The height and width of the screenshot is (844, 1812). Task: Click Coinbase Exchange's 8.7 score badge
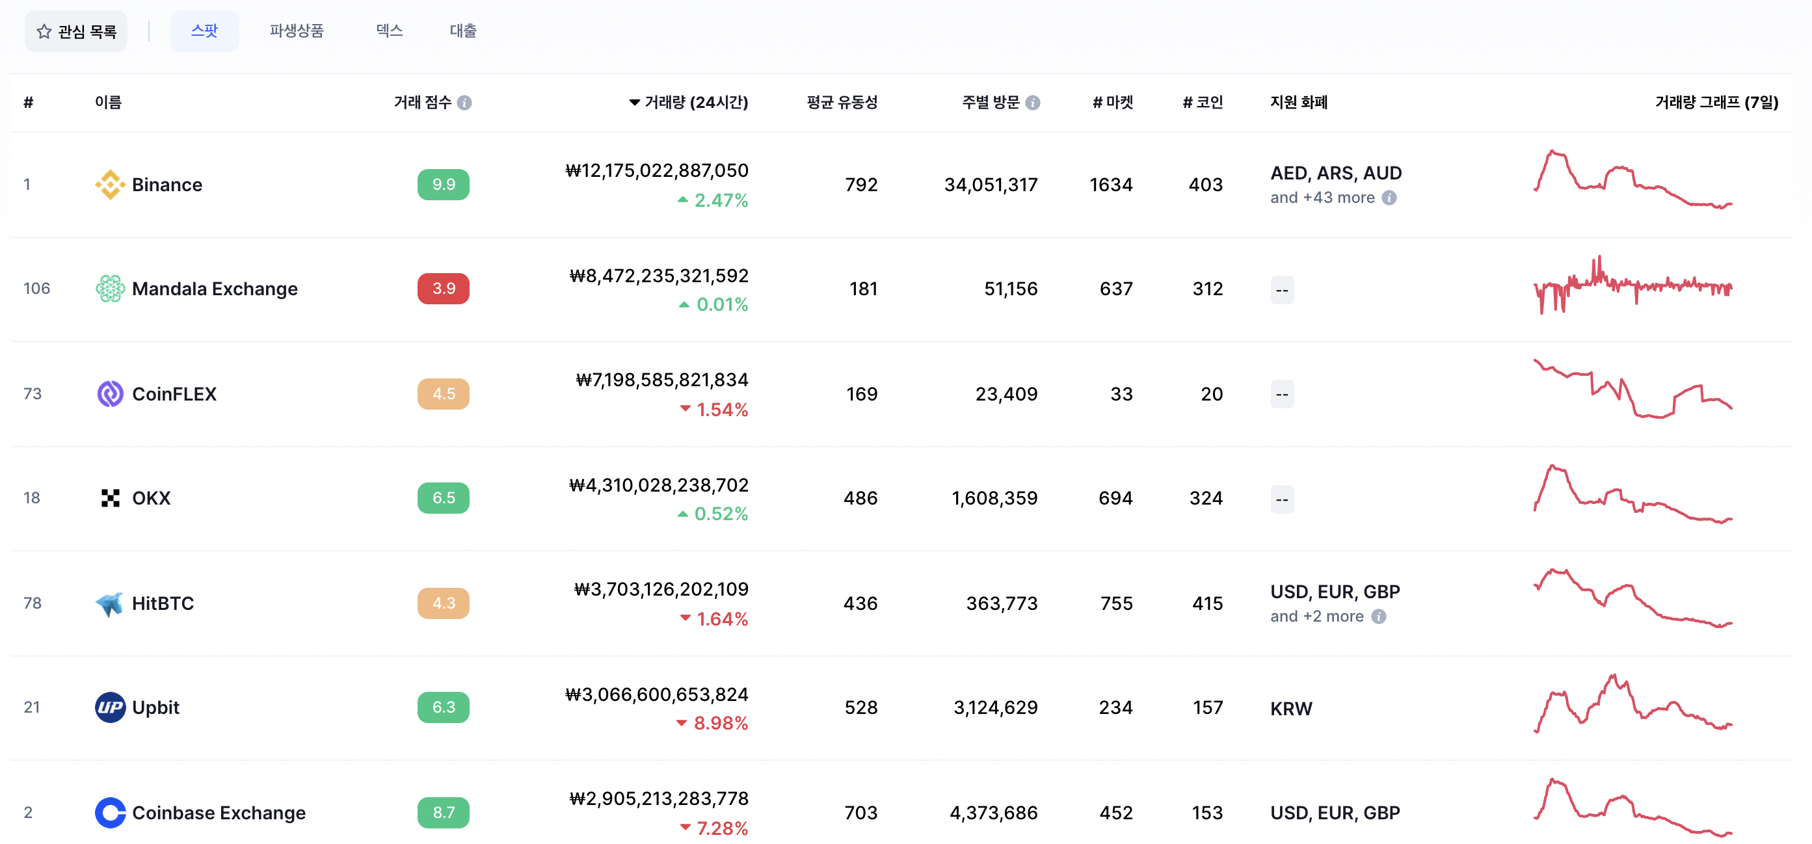(x=444, y=813)
